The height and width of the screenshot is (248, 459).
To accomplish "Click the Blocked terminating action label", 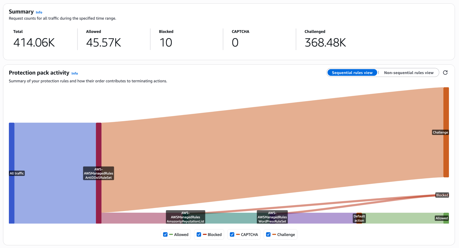I will click(x=442, y=195).
